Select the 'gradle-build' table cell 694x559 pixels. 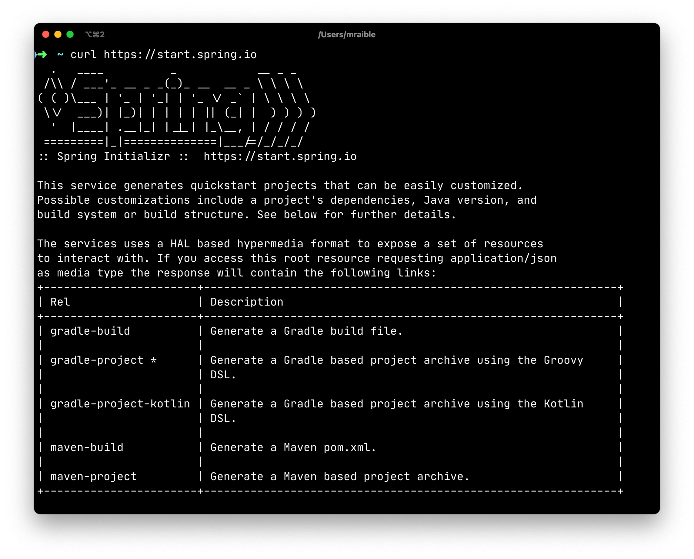[x=90, y=331]
